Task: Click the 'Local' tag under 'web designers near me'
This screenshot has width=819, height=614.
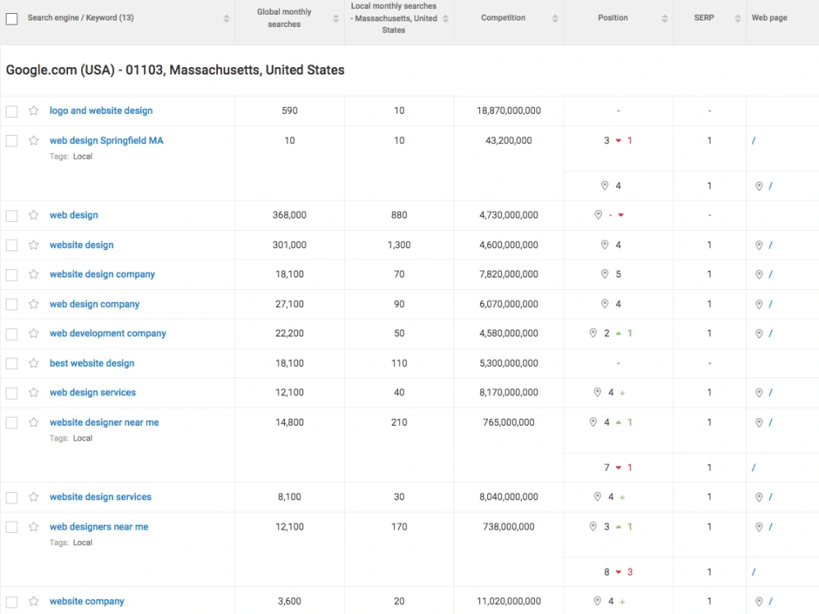Action: point(83,543)
